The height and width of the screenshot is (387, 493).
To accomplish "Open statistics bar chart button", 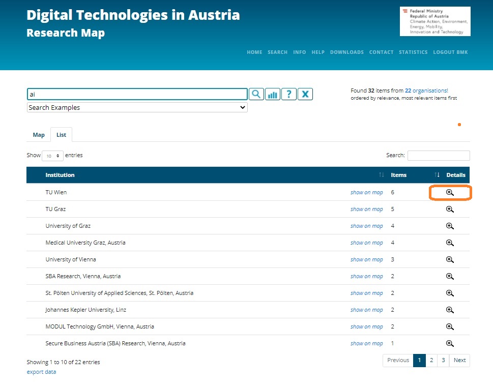I will (273, 94).
